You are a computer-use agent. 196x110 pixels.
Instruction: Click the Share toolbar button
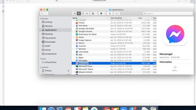110,13
